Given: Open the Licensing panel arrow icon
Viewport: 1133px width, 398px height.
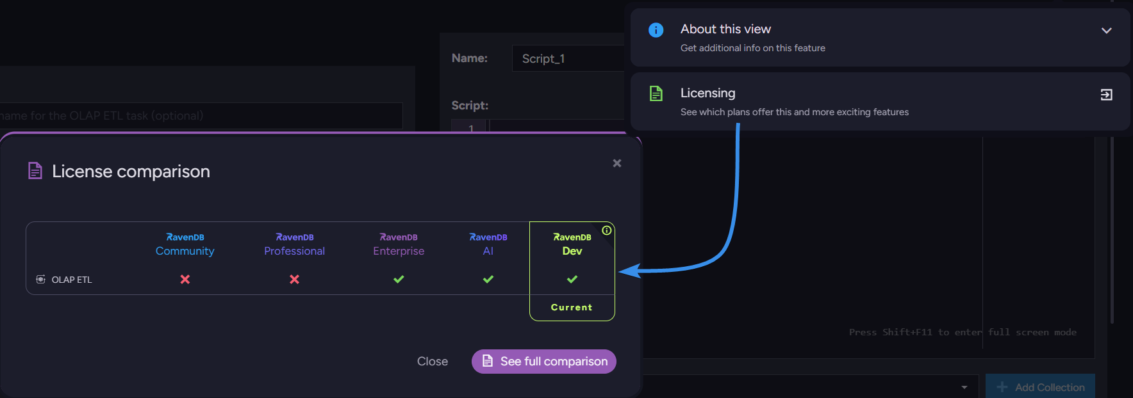Looking at the screenshot, I should click(x=1107, y=95).
